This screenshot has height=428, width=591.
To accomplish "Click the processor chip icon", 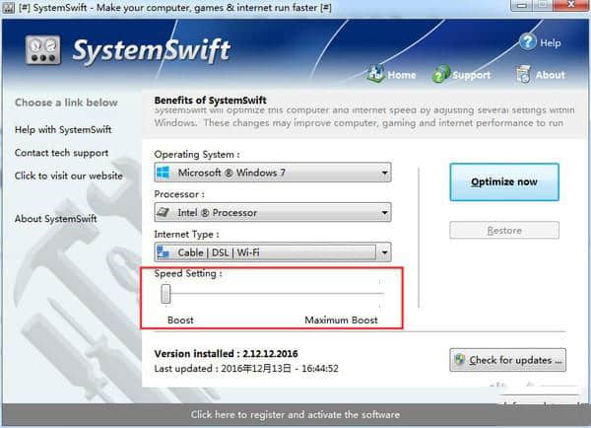I will coord(164,212).
